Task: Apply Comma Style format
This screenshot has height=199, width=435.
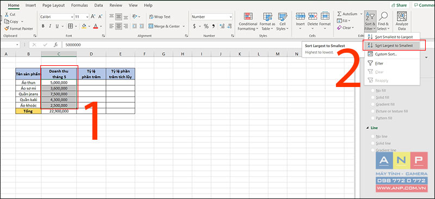Action: [213, 26]
